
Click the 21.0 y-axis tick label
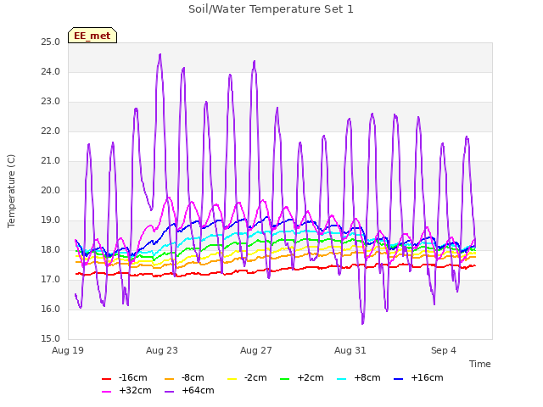click(x=51, y=161)
